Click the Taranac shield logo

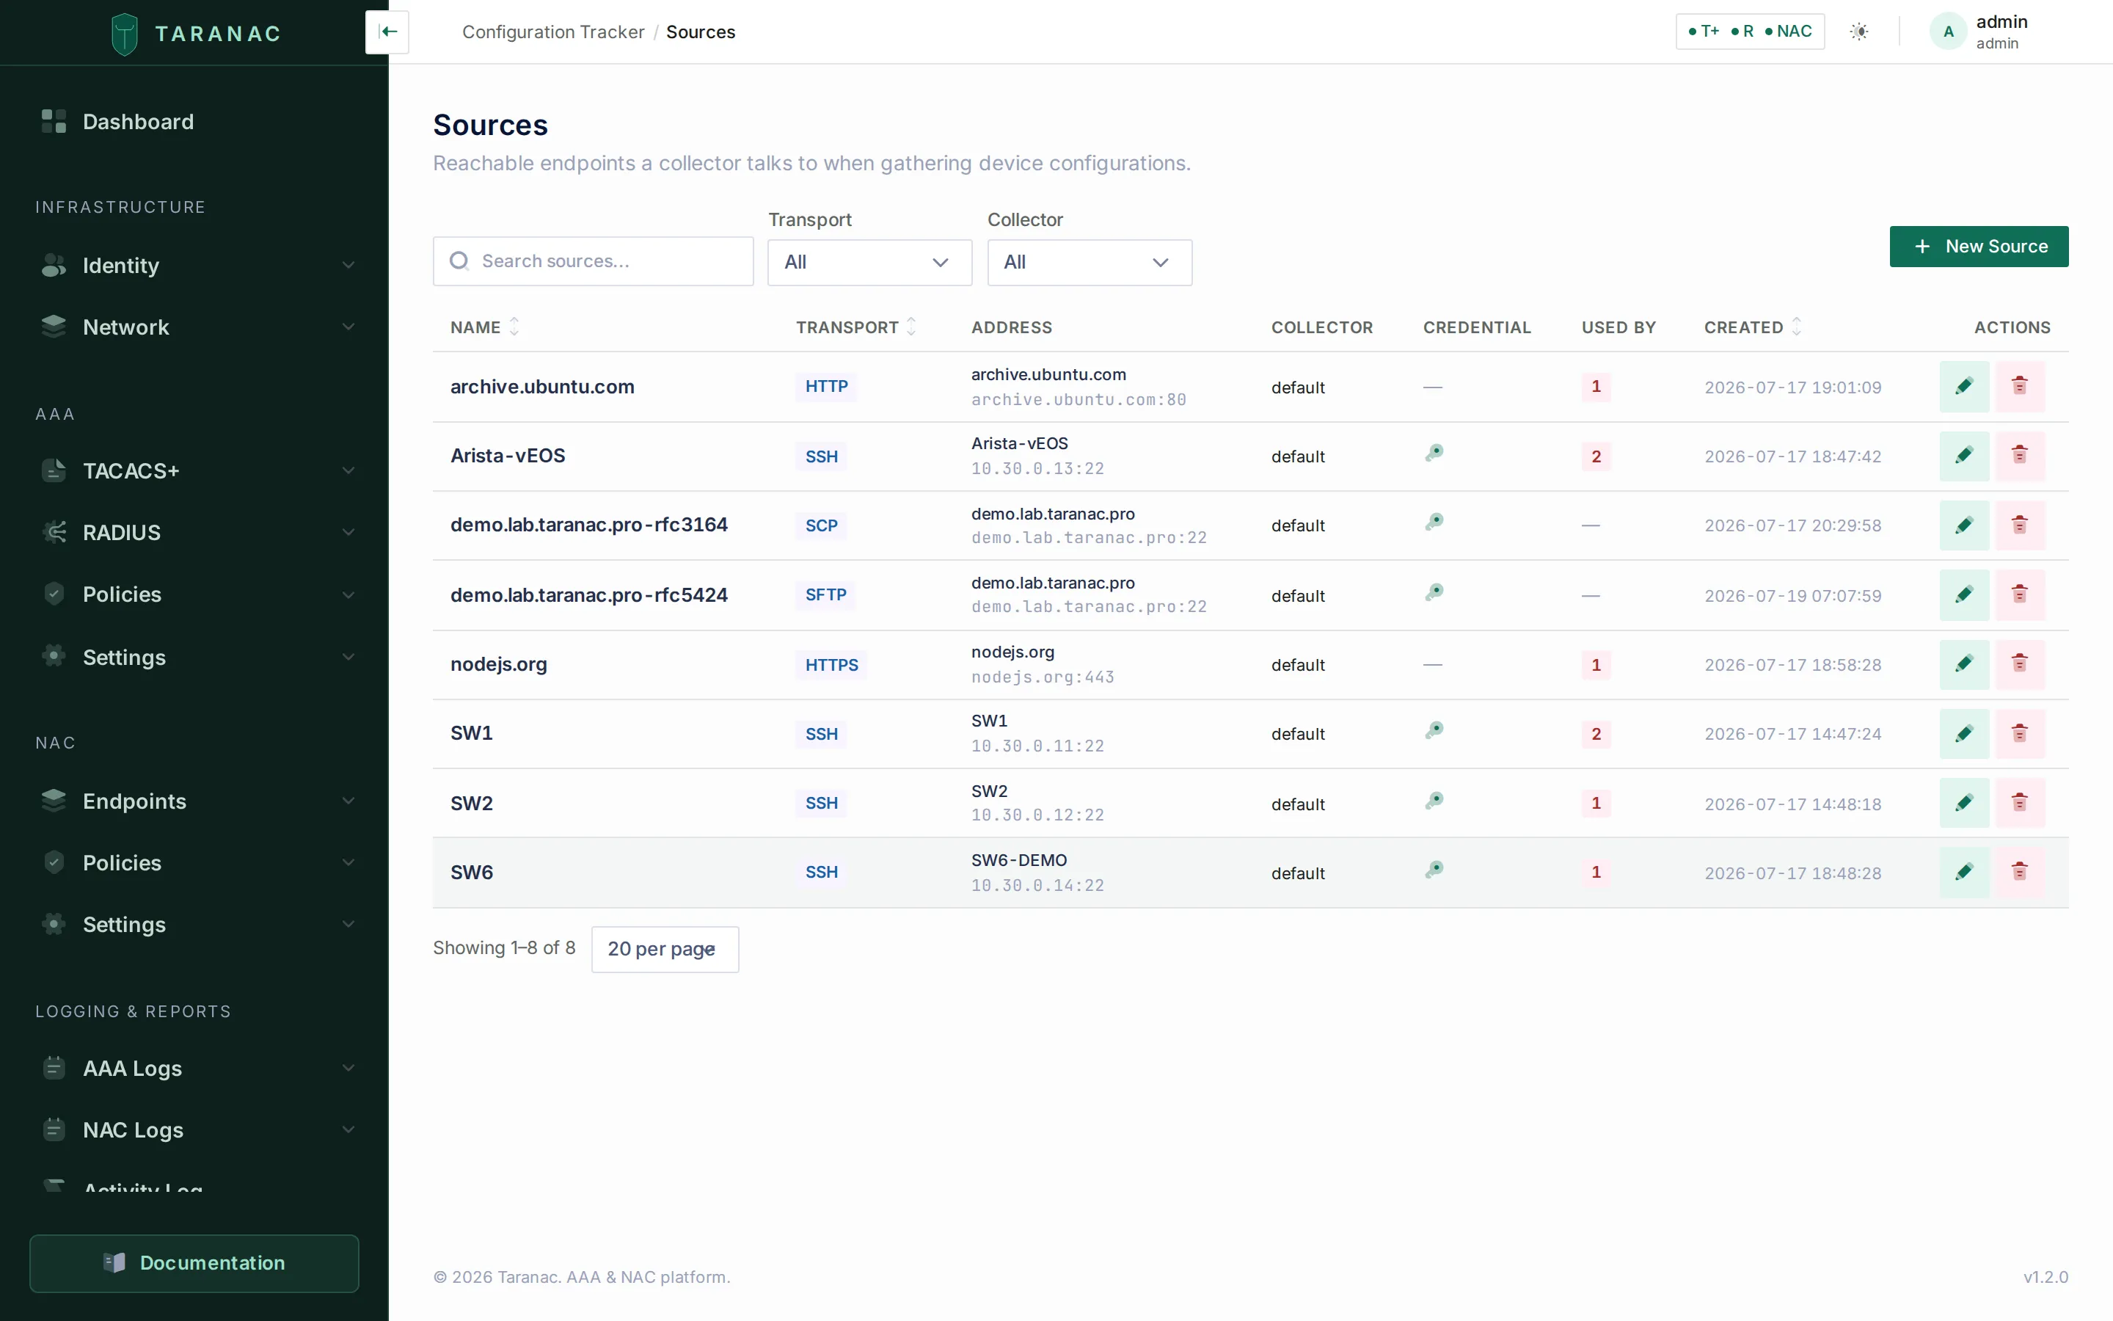pos(125,34)
